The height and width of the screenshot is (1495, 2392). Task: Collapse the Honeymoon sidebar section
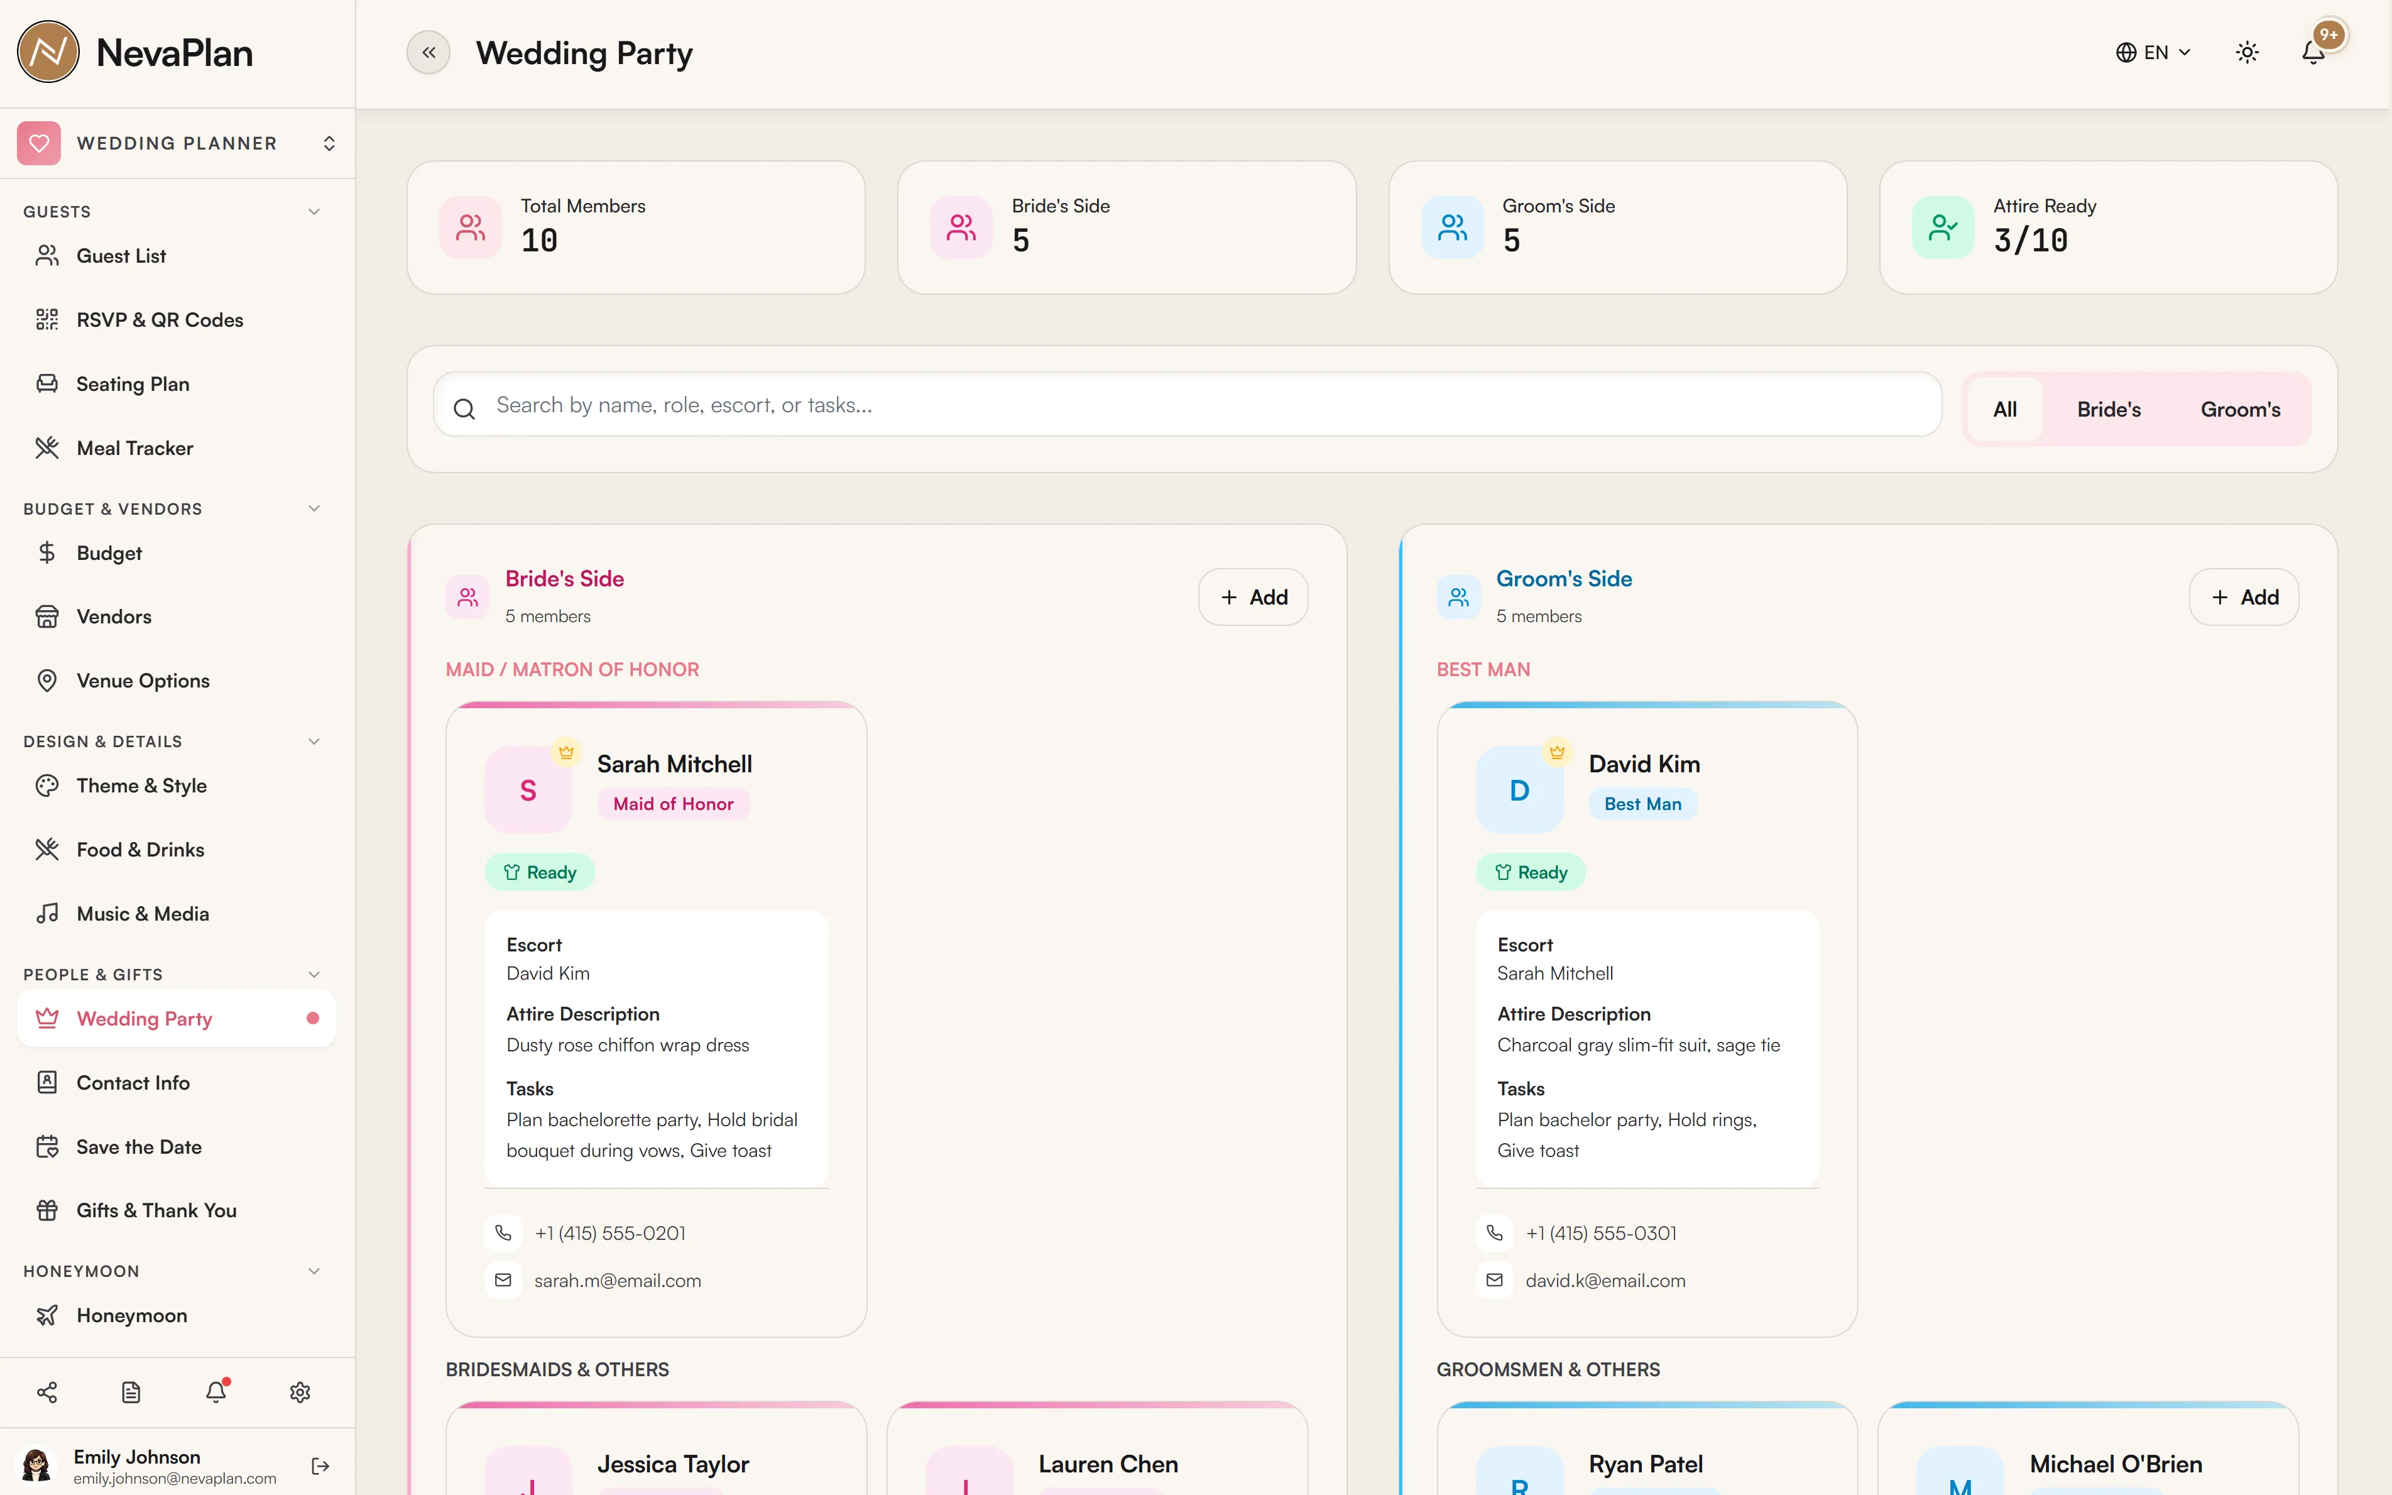coord(314,1271)
